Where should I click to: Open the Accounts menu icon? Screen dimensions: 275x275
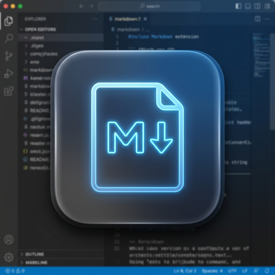coord(9,239)
